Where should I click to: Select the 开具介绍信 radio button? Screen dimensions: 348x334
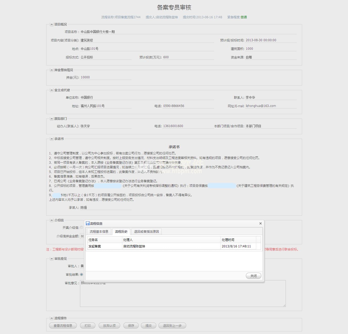(82, 228)
